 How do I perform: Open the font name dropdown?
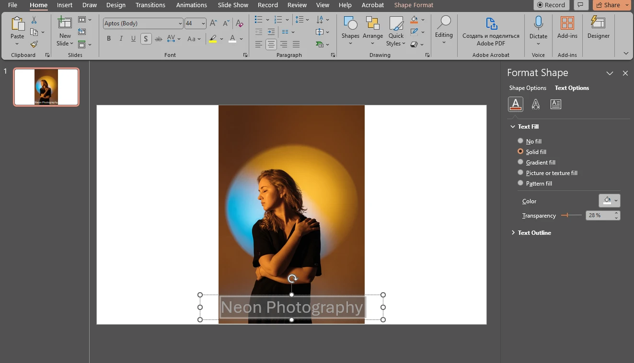[x=180, y=23]
